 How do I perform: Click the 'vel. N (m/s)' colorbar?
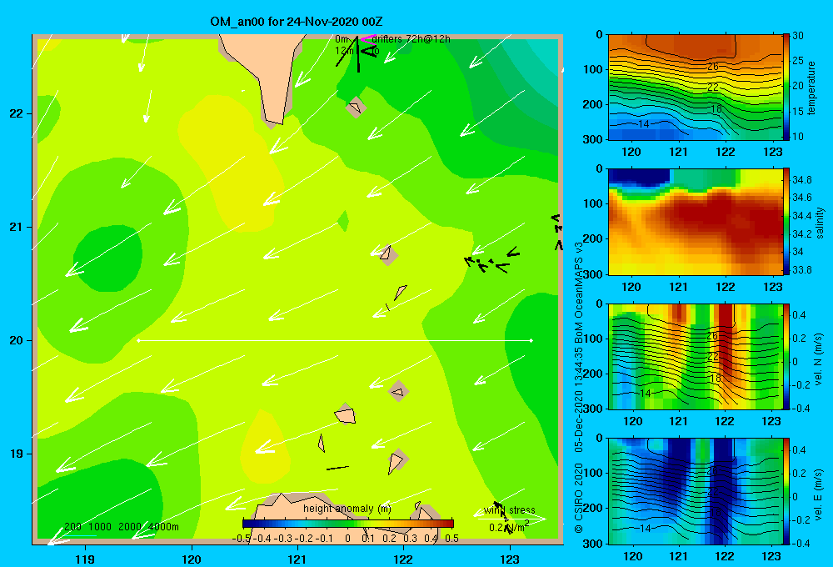pos(786,356)
